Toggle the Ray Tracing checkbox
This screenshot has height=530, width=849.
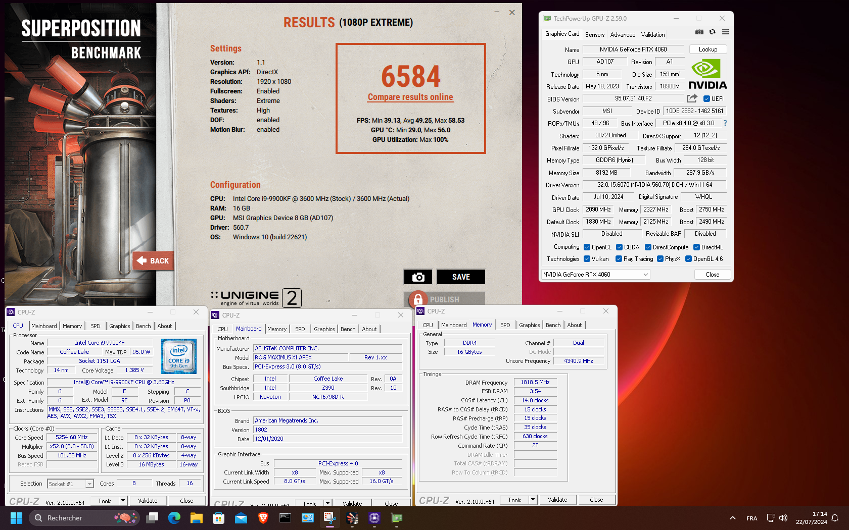[x=619, y=259]
